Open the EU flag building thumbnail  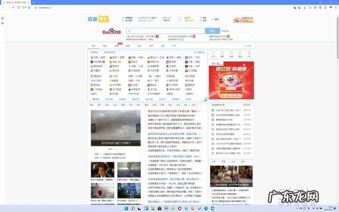(129, 191)
